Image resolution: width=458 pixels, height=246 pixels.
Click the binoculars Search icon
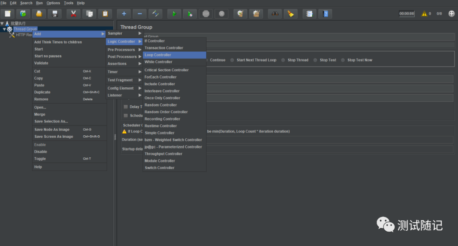(x=276, y=14)
